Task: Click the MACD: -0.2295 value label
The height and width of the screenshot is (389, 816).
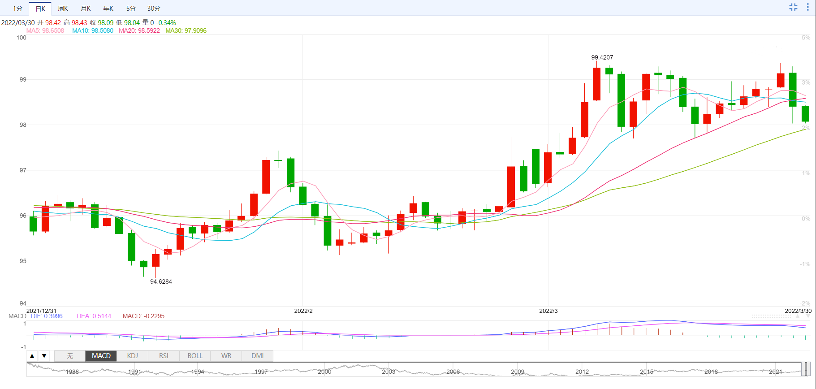Action: pyautogui.click(x=143, y=316)
